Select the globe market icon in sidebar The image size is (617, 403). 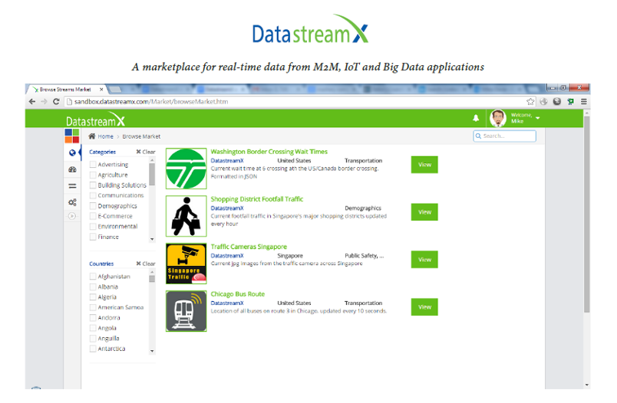(72, 152)
